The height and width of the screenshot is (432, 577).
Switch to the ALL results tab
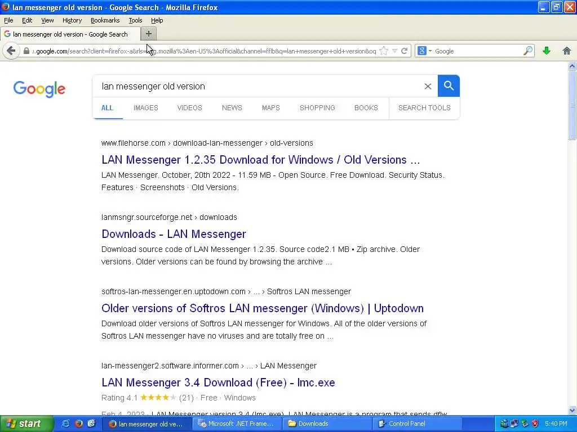pyautogui.click(x=107, y=108)
